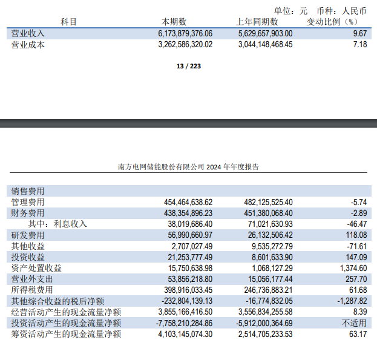This screenshot has width=377, height=340.
Task: Click the 投资活动产生的现金流量净额 row label
Action: click(66, 323)
